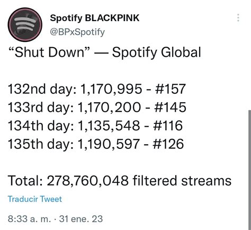Click the 31 ene. 23 date
Viewport: 251px width, 230px height.
coord(81,219)
